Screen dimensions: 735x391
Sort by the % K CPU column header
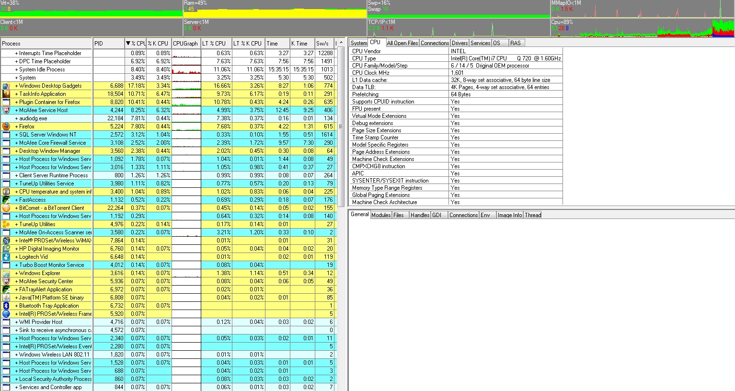[x=159, y=44]
